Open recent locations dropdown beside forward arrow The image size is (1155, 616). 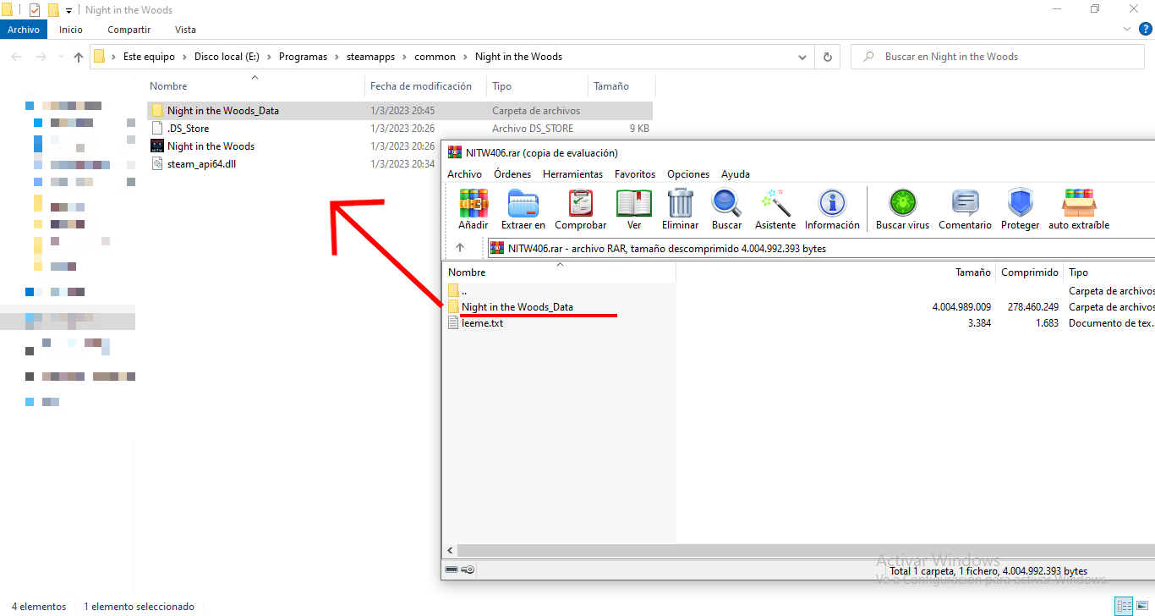(59, 57)
